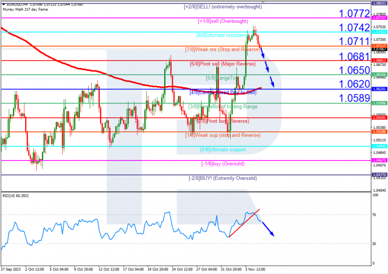
Task: Click the cyan 1.04980 price tag
Action: click(x=380, y=146)
